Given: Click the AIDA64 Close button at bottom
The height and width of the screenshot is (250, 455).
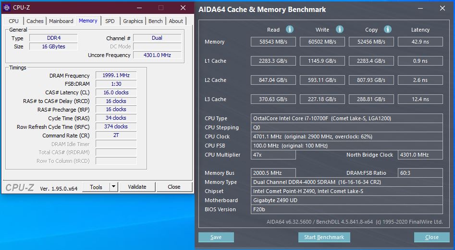Looking at the screenshot, I should 432,237.
